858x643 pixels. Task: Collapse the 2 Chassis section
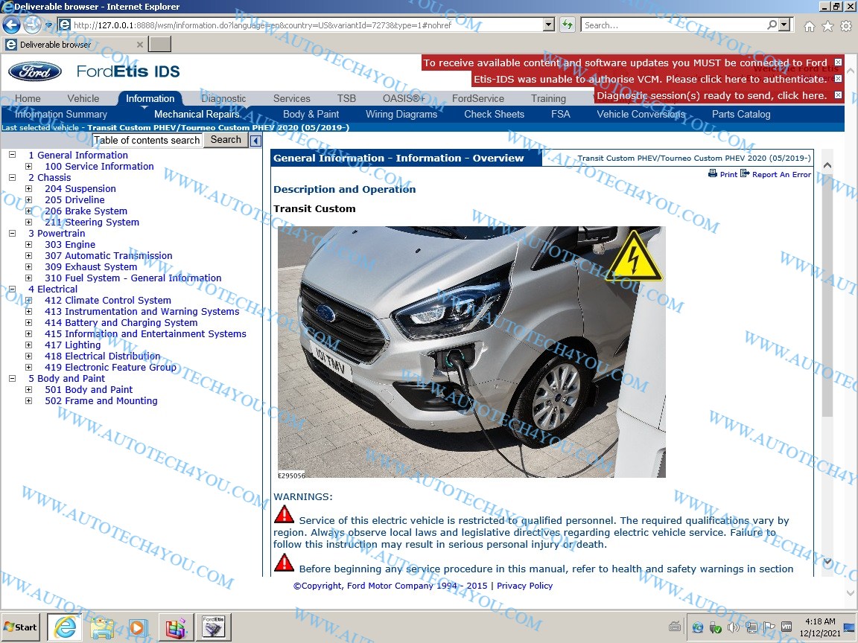(13, 178)
